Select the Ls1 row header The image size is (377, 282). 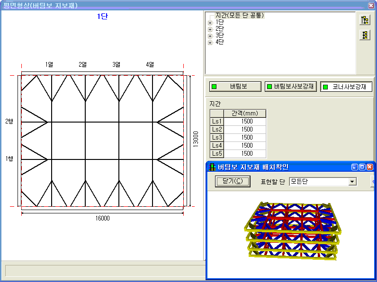[x=217, y=121]
